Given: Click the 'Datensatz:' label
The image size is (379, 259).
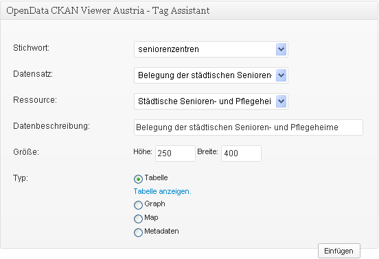Looking at the screenshot, I should click(x=33, y=74).
